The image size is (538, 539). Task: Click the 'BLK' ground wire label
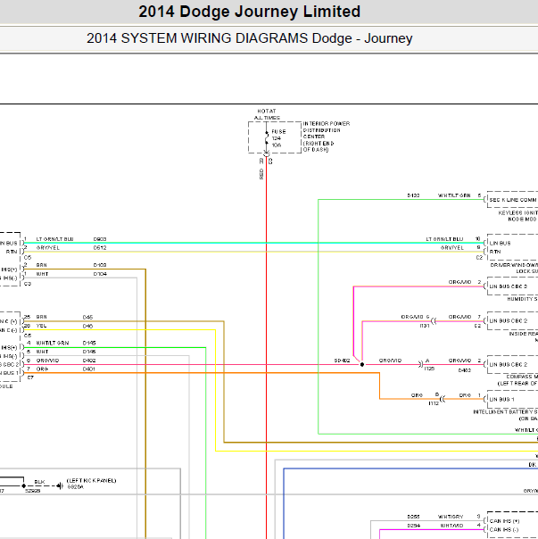click(x=39, y=482)
